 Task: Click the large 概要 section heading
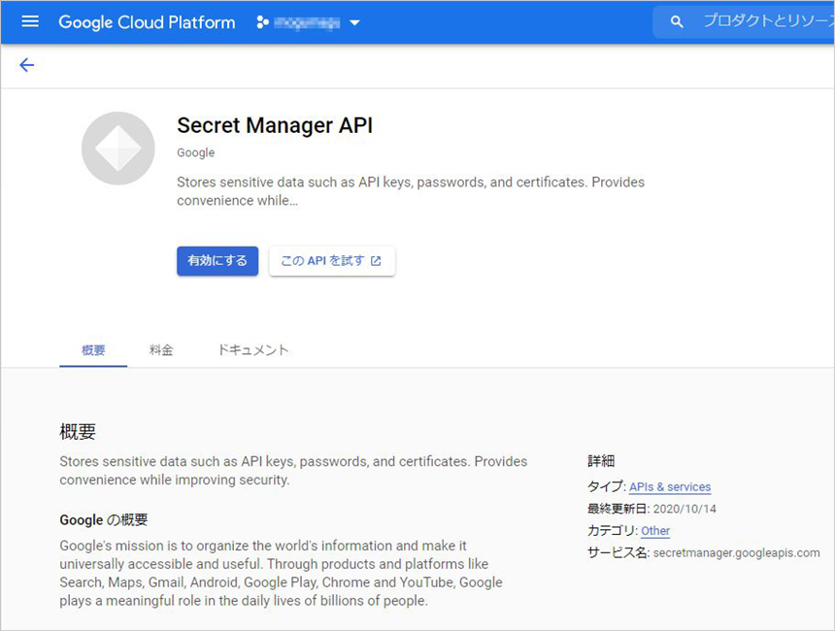tap(78, 431)
